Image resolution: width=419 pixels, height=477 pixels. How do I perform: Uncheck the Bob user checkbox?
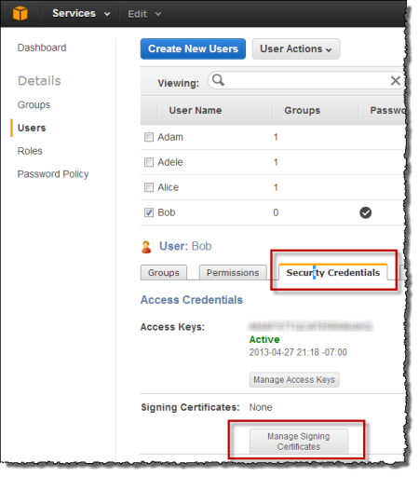pyautogui.click(x=149, y=212)
